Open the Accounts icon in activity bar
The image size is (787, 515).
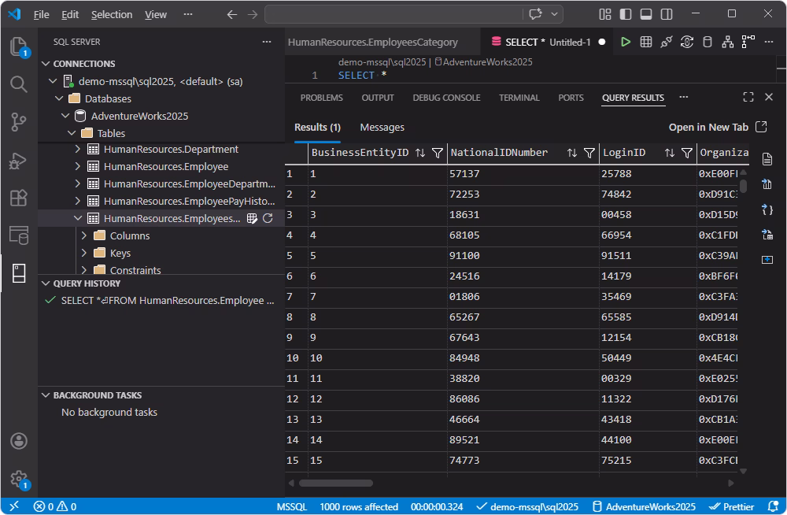pos(19,441)
